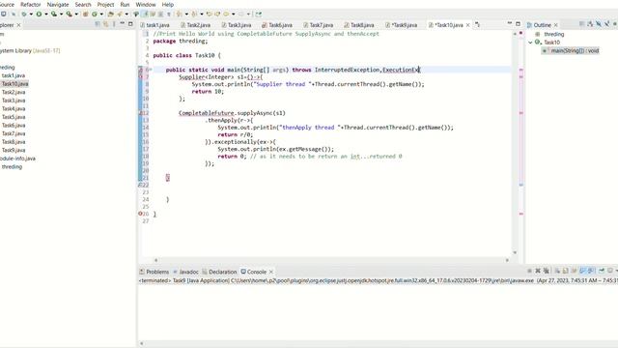Minimize the editor area

click(510, 24)
